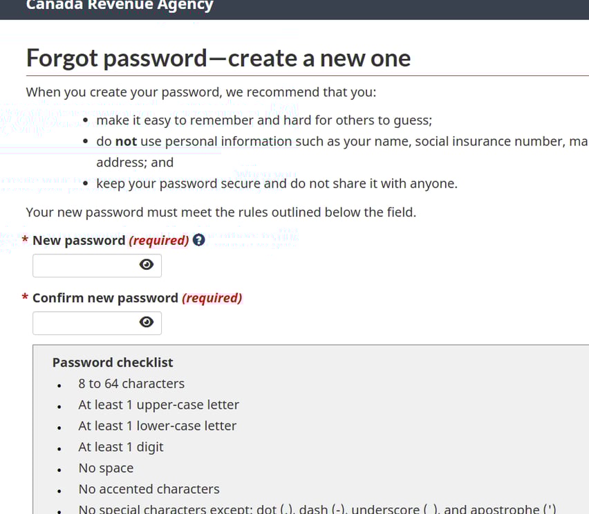Click the No space checklist item
Screen dimensions: 589x514
[106, 468]
